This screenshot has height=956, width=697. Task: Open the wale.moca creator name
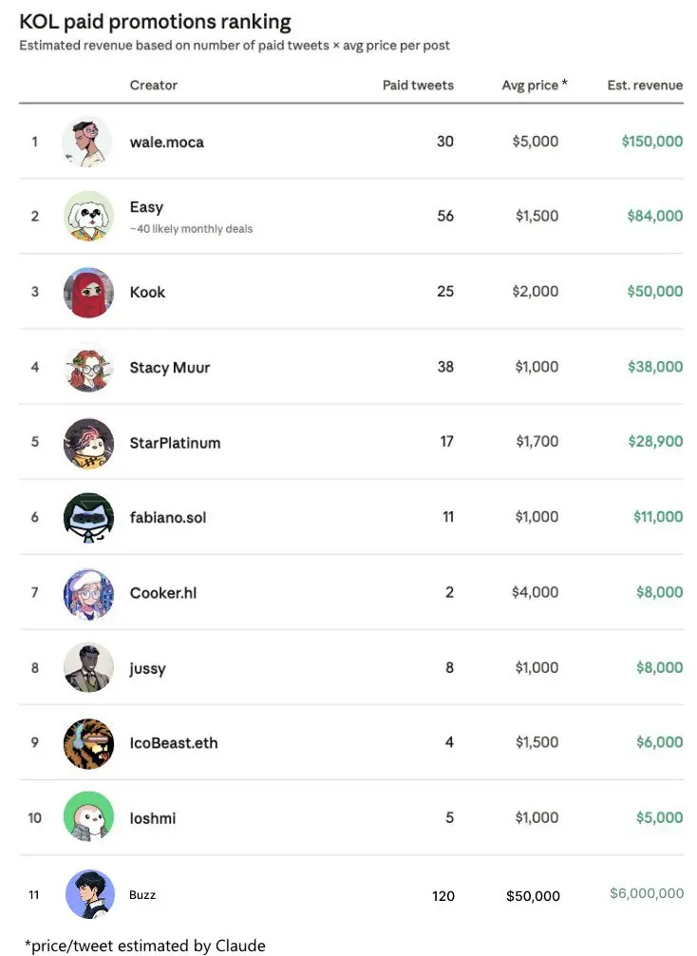(x=167, y=142)
